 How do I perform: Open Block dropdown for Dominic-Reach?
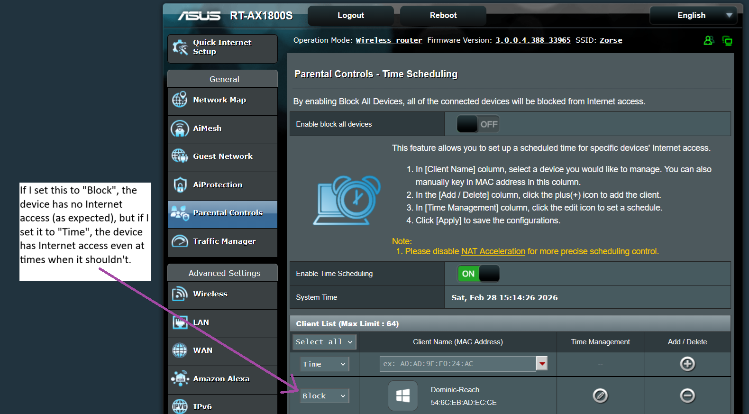coord(324,396)
